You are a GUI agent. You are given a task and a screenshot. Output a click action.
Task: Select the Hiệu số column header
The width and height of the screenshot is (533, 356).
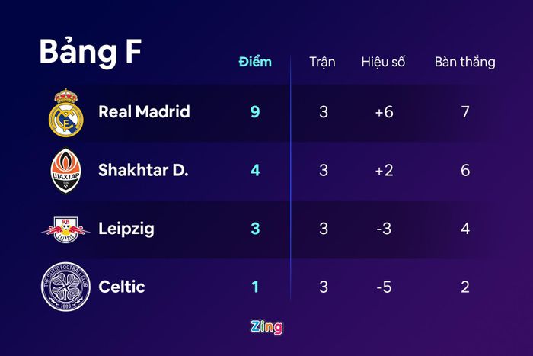point(384,62)
